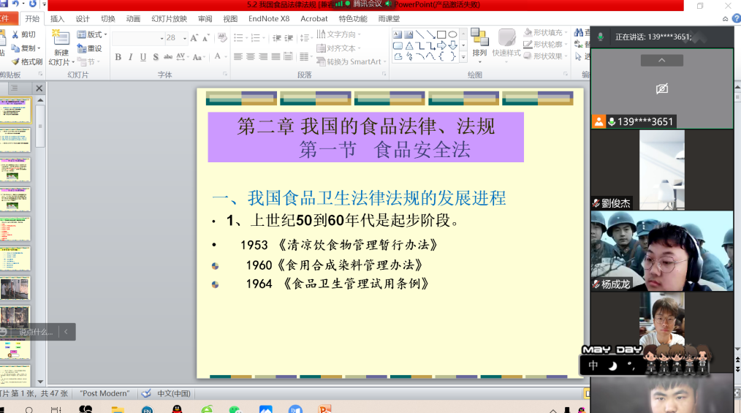Screen dimensions: 741x413
Task: Click the Cut (剪切) scissors icon
Action: pos(15,34)
